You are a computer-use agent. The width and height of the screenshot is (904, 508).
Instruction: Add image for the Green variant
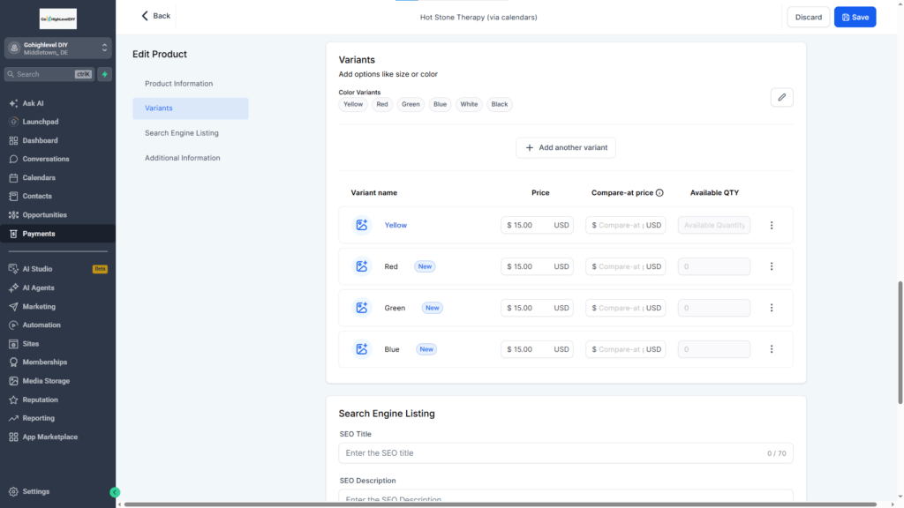click(x=361, y=308)
